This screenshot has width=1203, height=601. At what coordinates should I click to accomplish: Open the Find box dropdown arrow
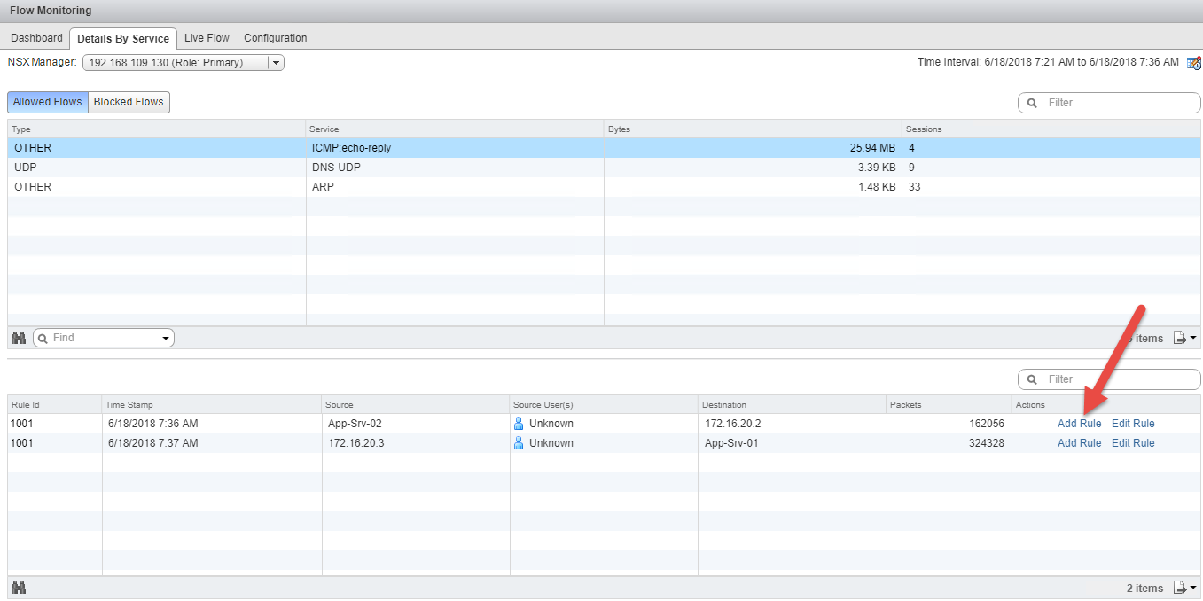[166, 339]
